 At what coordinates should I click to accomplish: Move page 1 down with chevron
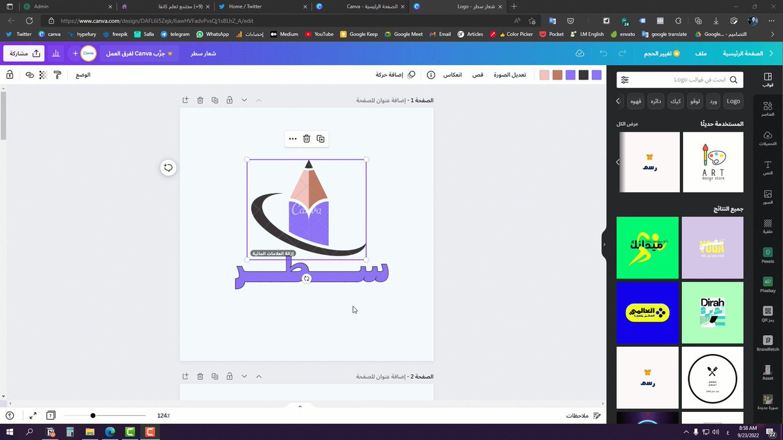tap(245, 100)
